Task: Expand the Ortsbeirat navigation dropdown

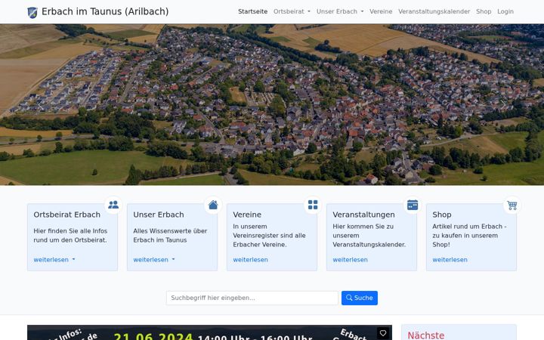Action: (x=292, y=11)
